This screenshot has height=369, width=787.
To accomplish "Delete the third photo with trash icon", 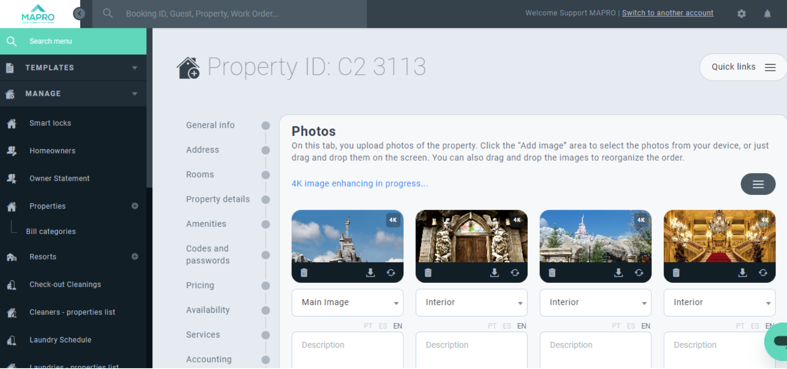I will click(x=552, y=273).
